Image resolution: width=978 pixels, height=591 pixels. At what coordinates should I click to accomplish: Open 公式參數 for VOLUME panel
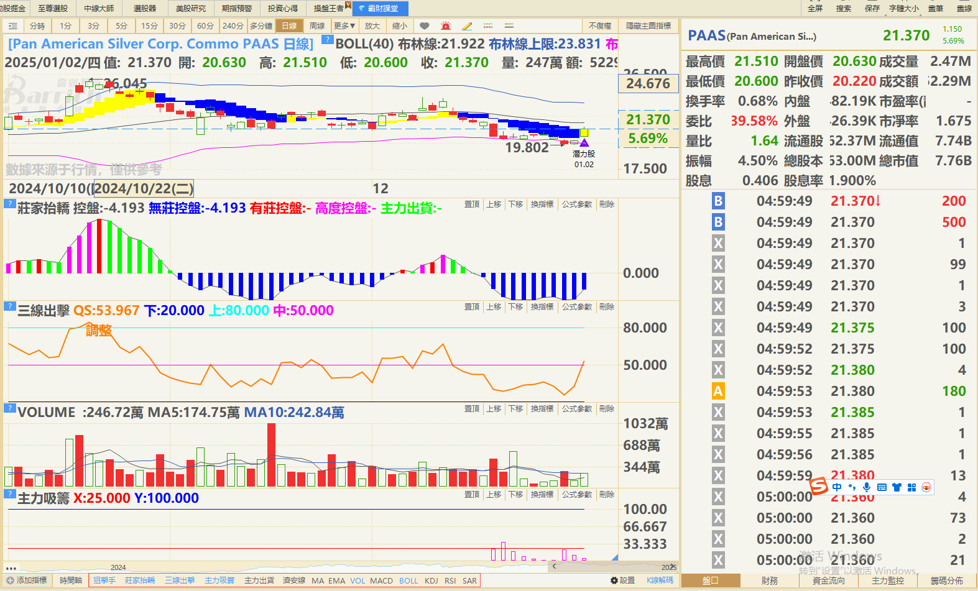pos(577,408)
